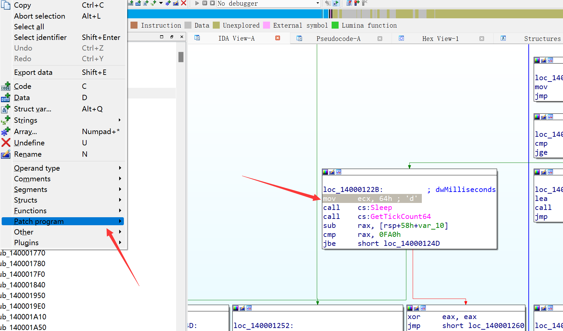Screen dimensions: 563x331
Task: Click the terminate process stop button
Action: click(212, 3)
